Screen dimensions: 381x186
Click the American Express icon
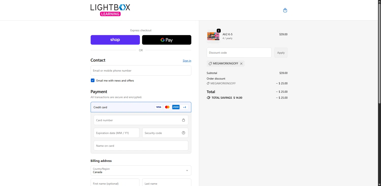(x=176, y=107)
